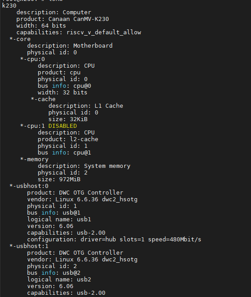Click the cyan info word before usb@1

pos(49,213)
